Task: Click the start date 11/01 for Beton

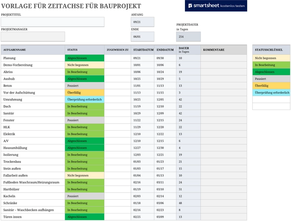Action: pyautogui.click(x=142, y=86)
